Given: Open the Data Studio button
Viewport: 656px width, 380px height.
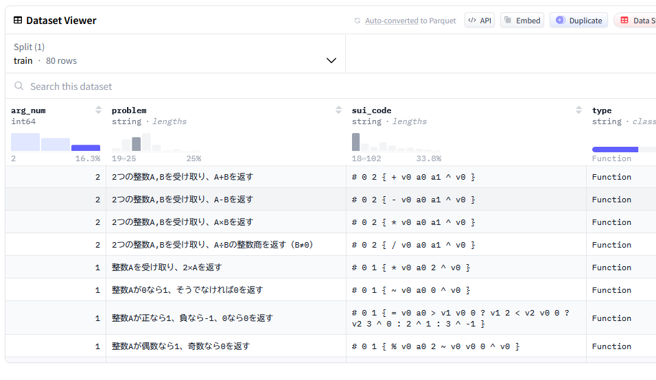Looking at the screenshot, I should coord(635,21).
